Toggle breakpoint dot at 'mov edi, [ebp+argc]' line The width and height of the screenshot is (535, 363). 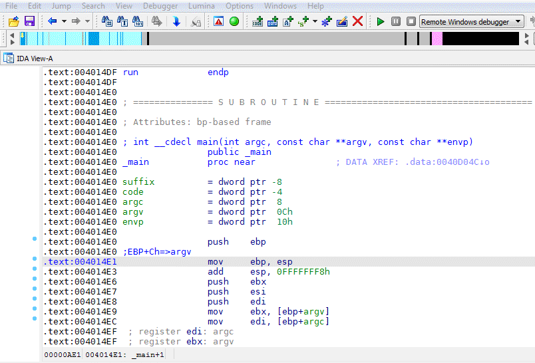click(35, 318)
